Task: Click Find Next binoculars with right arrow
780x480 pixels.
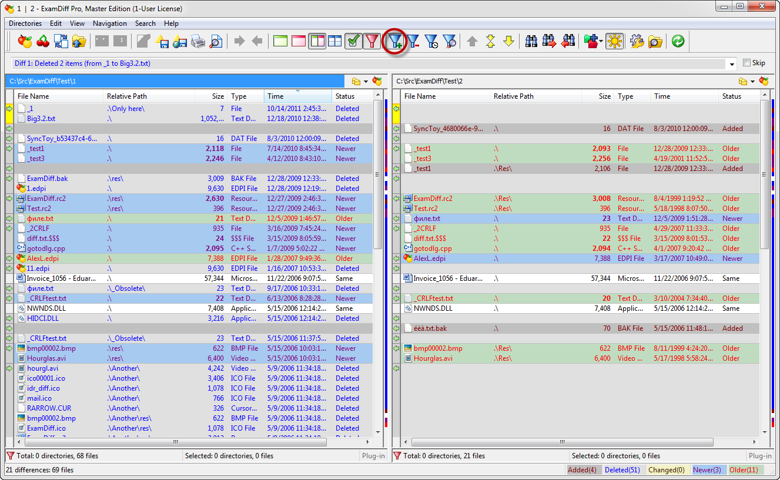Action: pos(550,41)
